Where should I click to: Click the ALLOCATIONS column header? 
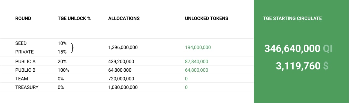124,19
